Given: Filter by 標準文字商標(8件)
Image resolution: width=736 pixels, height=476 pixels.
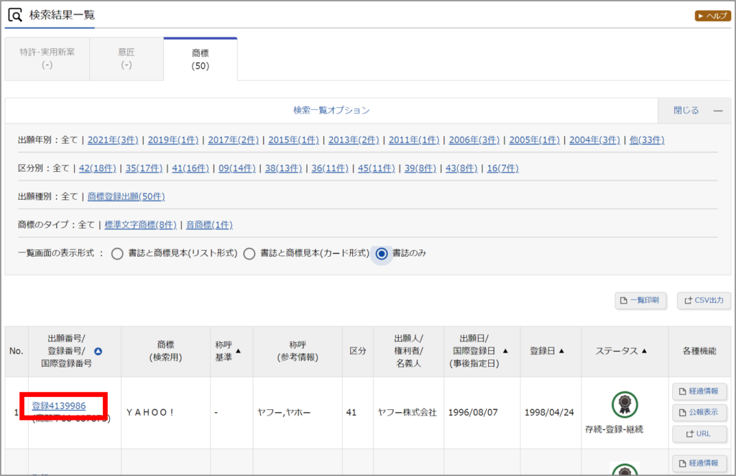Looking at the screenshot, I should coord(140,225).
